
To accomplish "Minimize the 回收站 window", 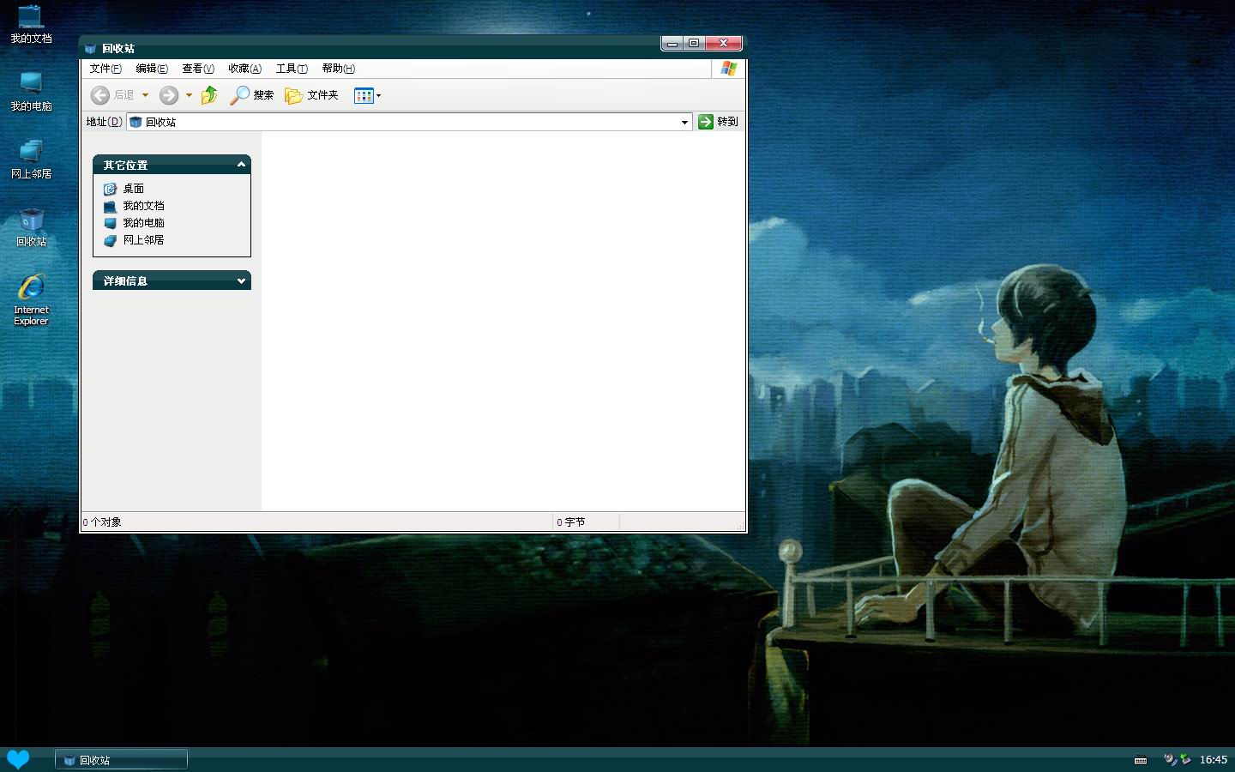I will [x=672, y=43].
